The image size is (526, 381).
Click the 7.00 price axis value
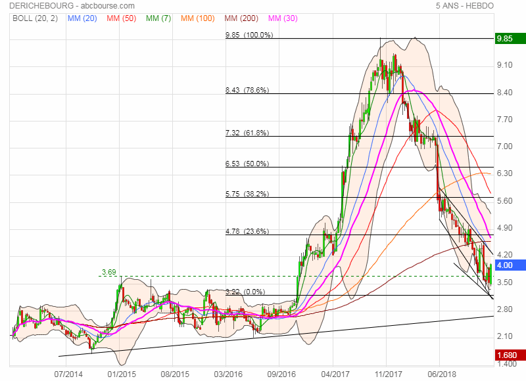pyautogui.click(x=505, y=146)
